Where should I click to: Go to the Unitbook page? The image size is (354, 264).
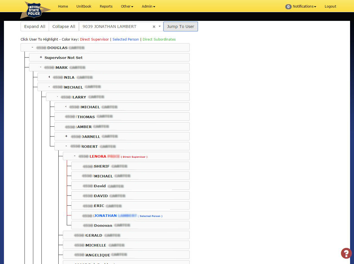[84, 6]
